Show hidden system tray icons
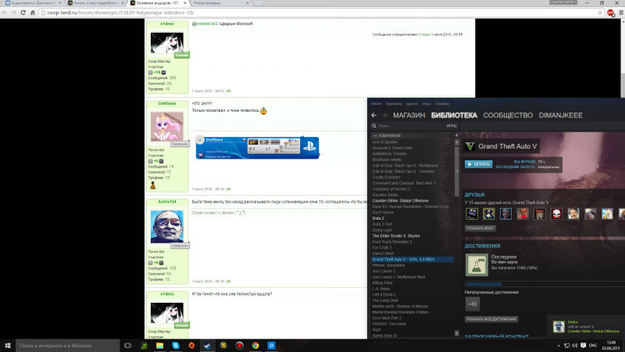625x352 pixels. [x=559, y=346]
